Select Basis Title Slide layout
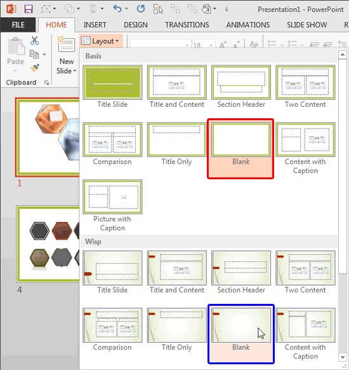This screenshot has width=349, height=370. coord(112,87)
